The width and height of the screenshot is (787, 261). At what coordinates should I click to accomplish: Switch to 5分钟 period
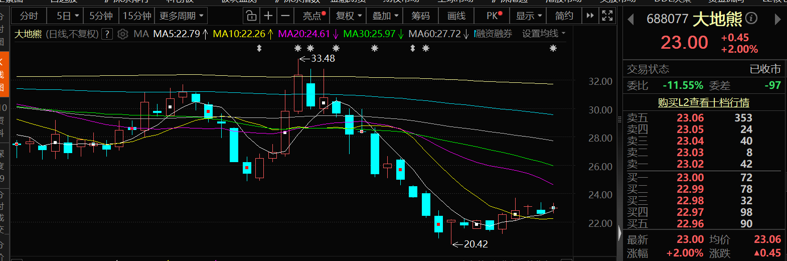[101, 16]
